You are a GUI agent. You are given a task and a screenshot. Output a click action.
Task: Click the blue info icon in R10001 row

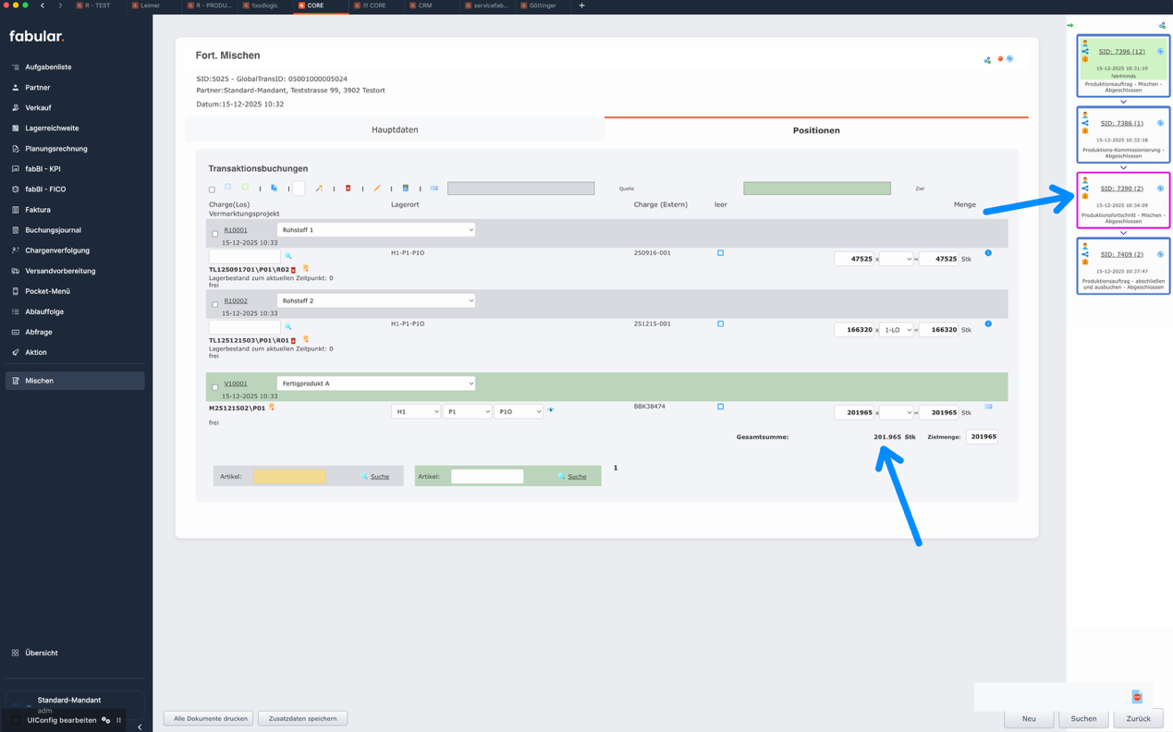pyautogui.click(x=988, y=253)
